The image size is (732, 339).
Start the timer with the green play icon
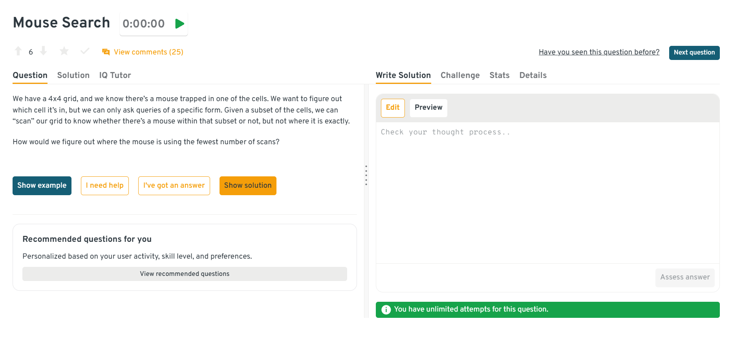tap(179, 24)
